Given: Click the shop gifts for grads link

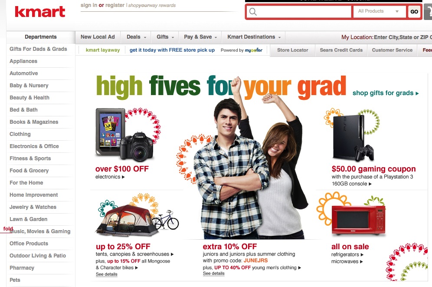Looking at the screenshot, I should point(386,93).
